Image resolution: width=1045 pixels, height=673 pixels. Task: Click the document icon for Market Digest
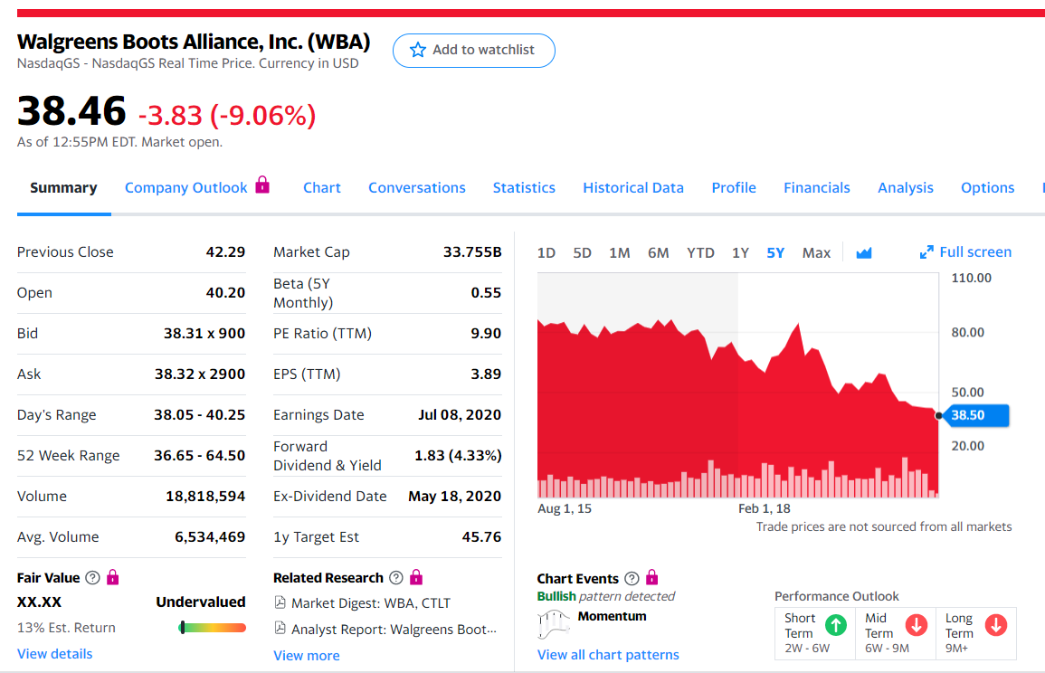280,602
